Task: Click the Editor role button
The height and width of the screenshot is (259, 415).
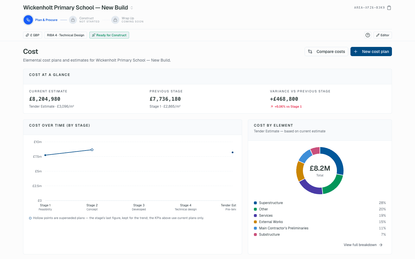Action: (x=383, y=35)
